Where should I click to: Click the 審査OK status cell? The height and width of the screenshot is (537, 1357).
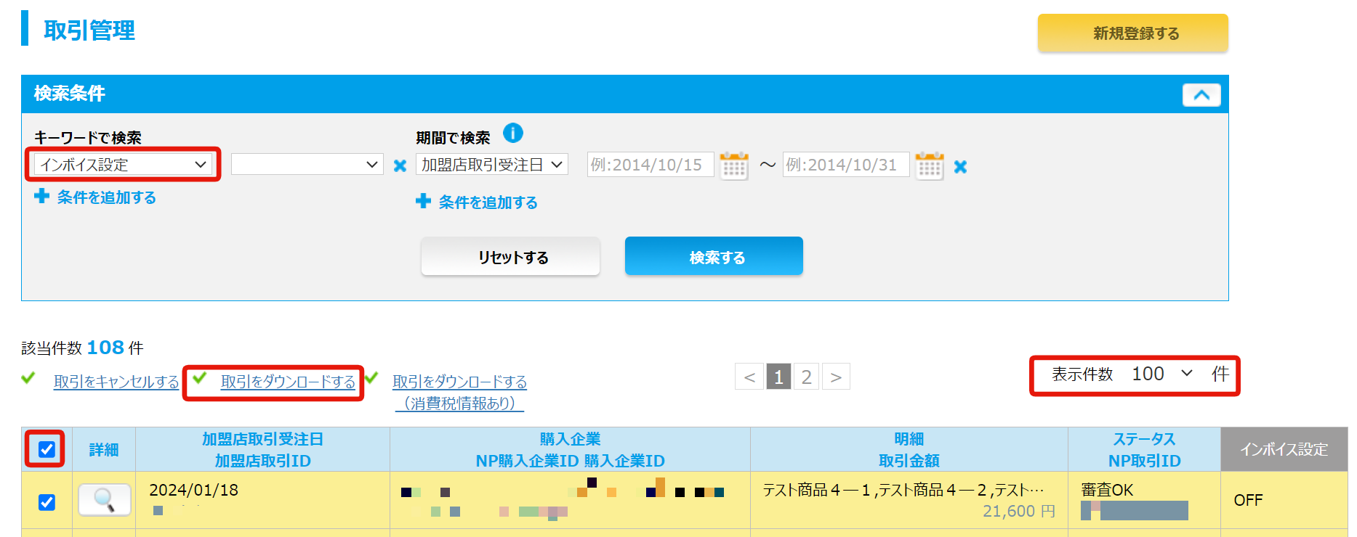(1107, 490)
